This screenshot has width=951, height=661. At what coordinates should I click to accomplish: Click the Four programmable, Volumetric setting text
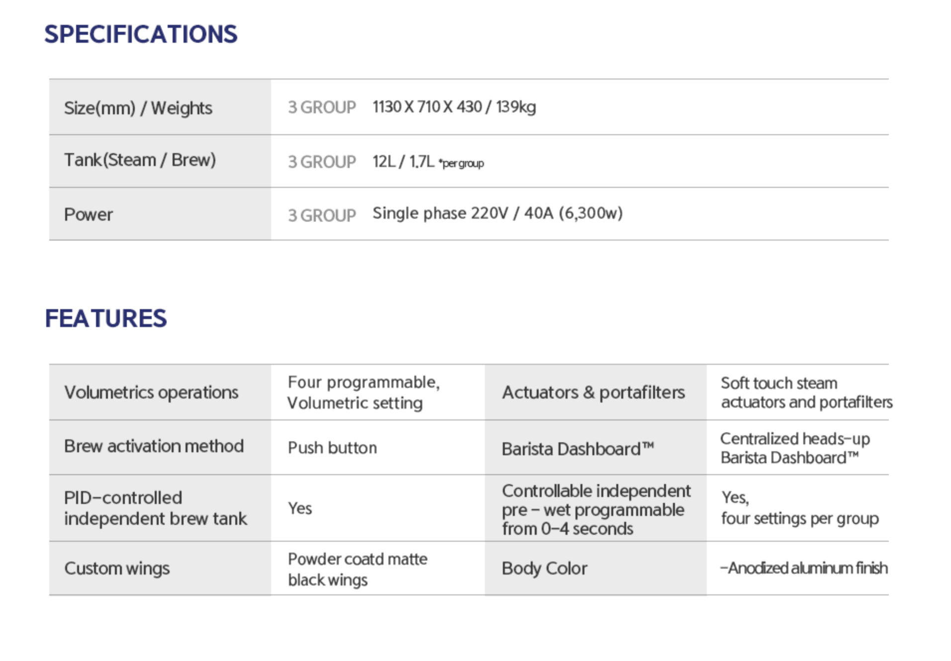tap(363, 392)
